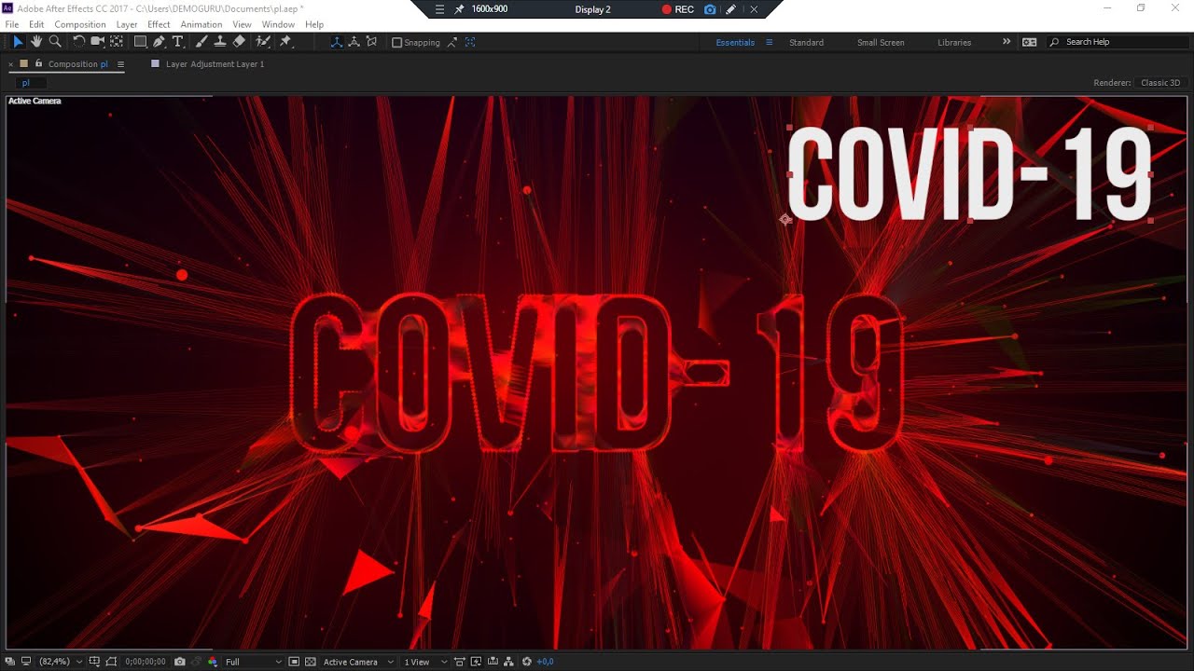Open the Help menu
This screenshot has width=1194, height=671.
(314, 24)
